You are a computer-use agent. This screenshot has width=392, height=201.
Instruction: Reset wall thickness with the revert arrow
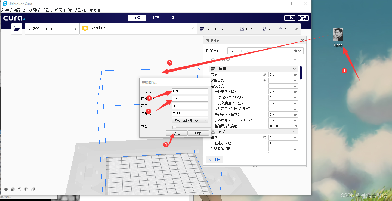264,137
